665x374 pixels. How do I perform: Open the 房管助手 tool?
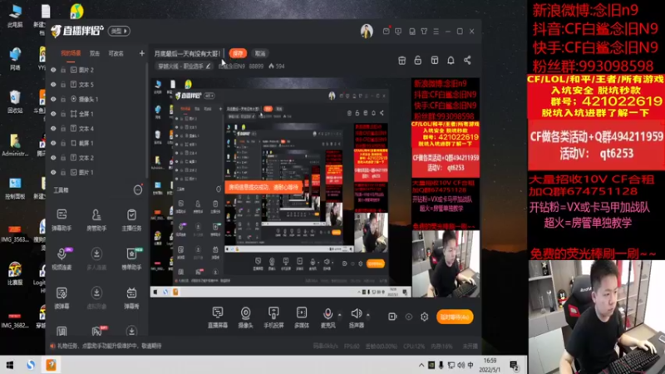pyautogui.click(x=96, y=219)
